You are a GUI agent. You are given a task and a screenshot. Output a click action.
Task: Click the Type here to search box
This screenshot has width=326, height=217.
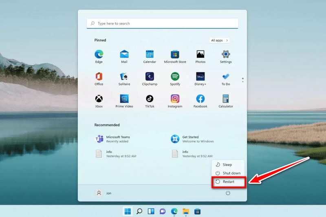162,23
